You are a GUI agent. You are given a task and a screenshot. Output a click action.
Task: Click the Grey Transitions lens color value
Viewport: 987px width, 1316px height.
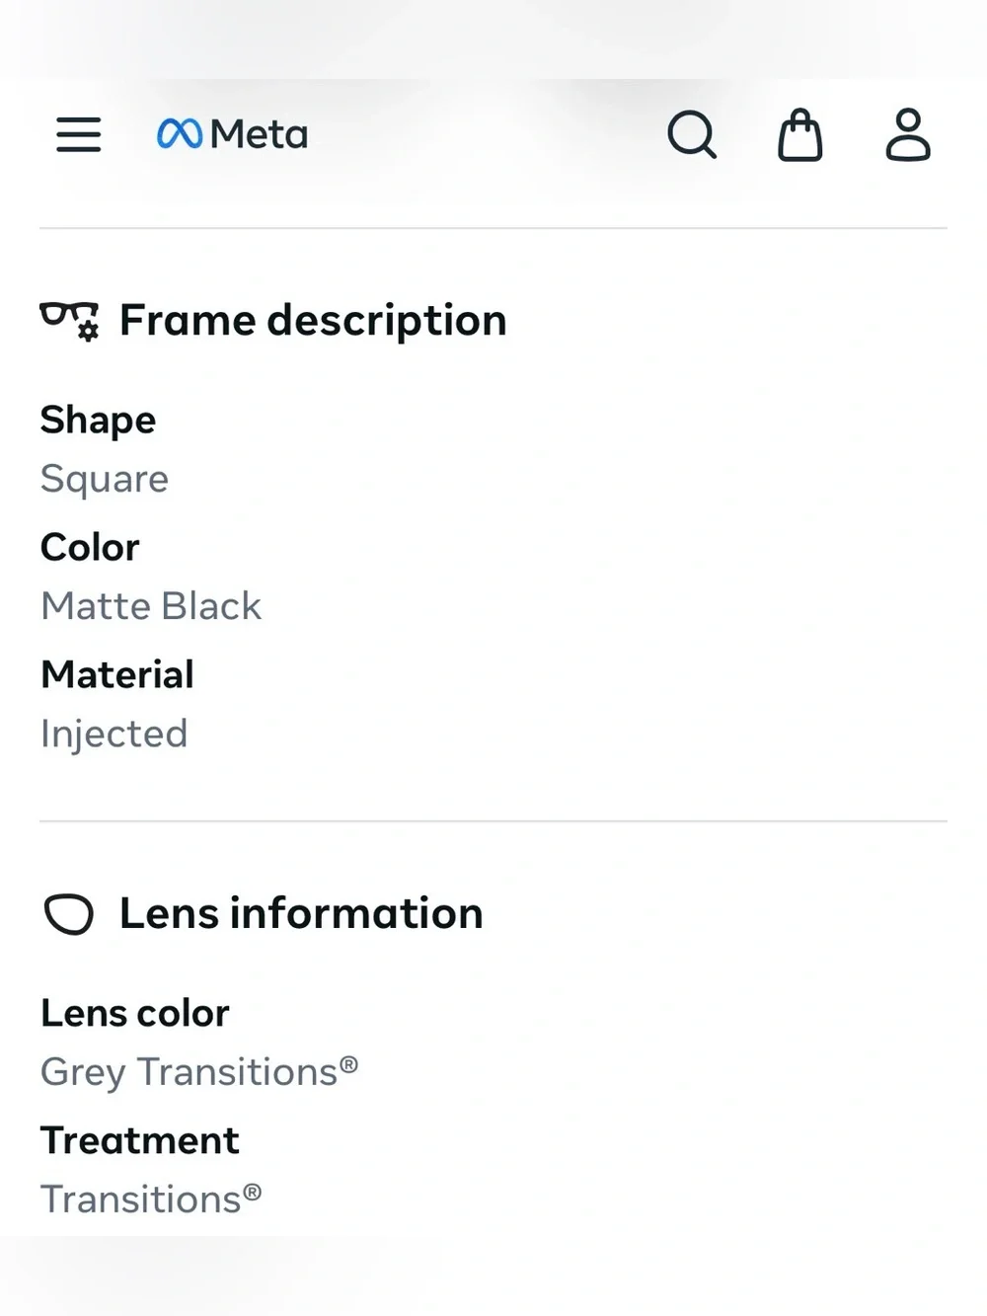tap(199, 1072)
